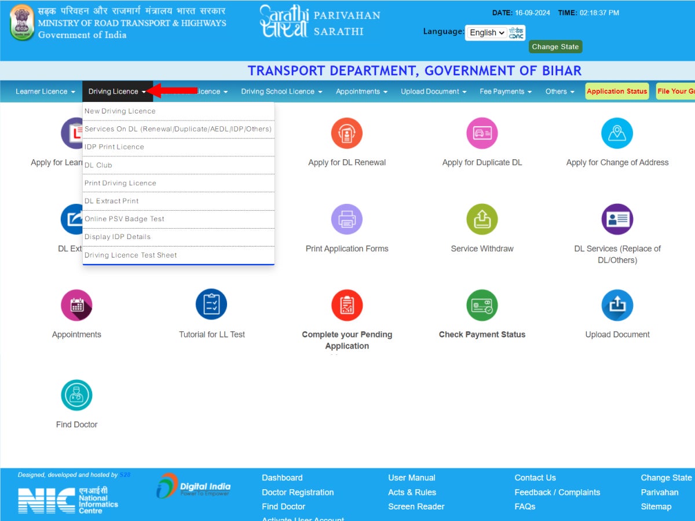Choose Print Driving Licence menu entry
695x521 pixels.
click(120, 183)
